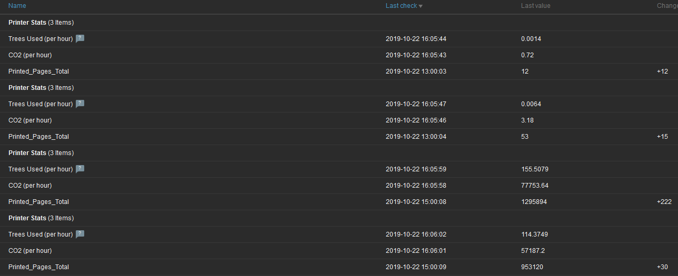
Task: Click the Change column header
Action: point(667,6)
